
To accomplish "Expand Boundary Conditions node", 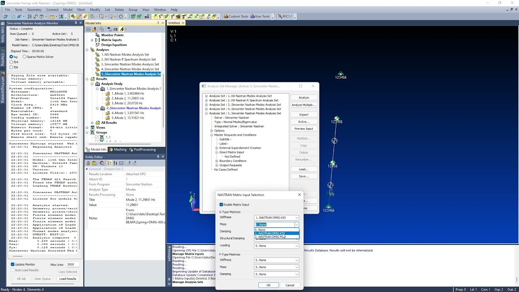I will click(x=217, y=161).
